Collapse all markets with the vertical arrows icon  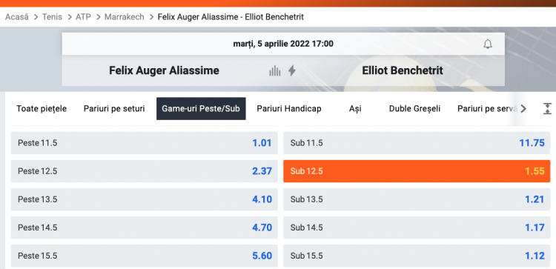[548, 108]
